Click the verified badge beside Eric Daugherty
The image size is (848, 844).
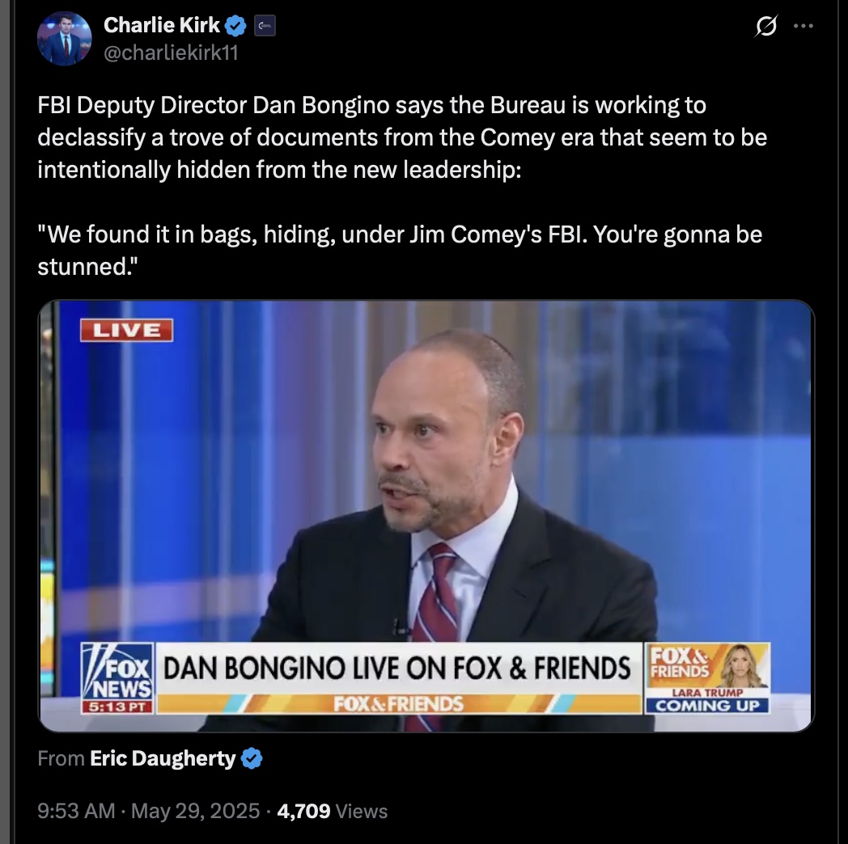[x=252, y=758]
